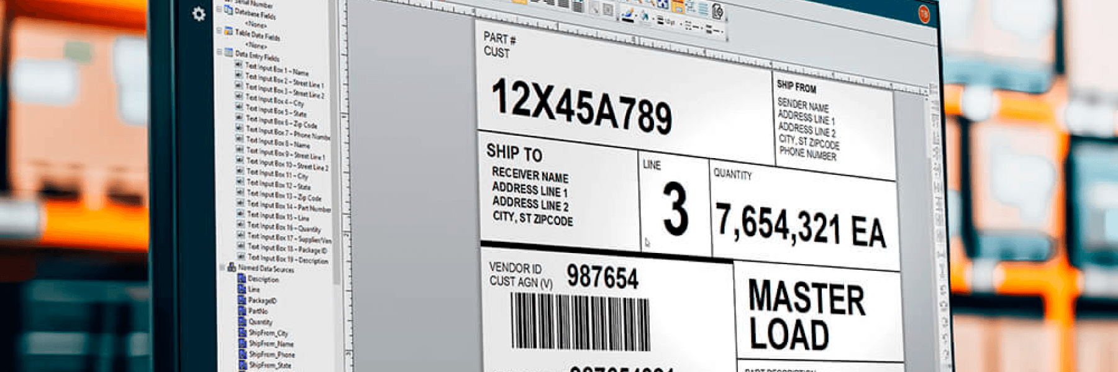Click the Database Fields node icon

[x=228, y=11]
